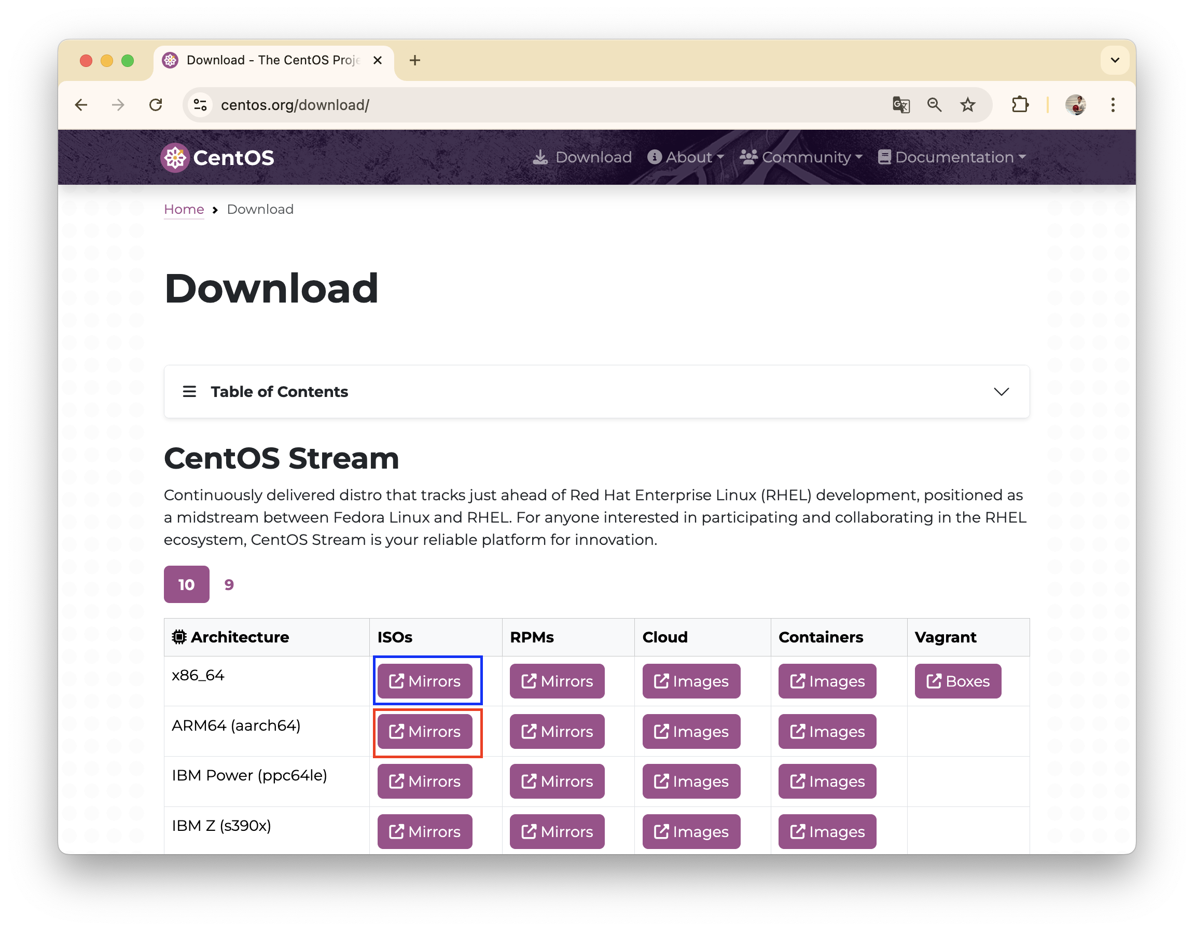Click the user profile avatar icon
The image size is (1194, 931).
click(x=1075, y=104)
